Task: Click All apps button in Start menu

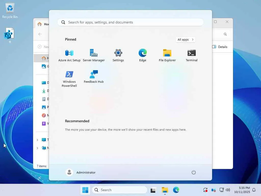Action: pos(186,40)
